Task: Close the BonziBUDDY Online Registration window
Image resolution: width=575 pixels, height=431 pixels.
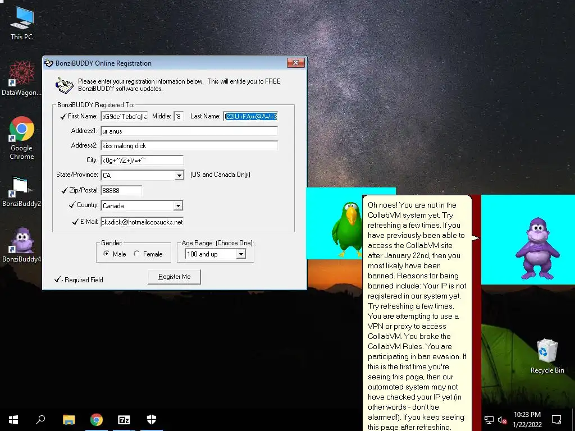Action: coord(295,63)
